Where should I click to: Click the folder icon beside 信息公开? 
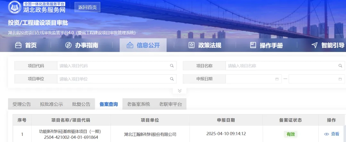point(130,45)
